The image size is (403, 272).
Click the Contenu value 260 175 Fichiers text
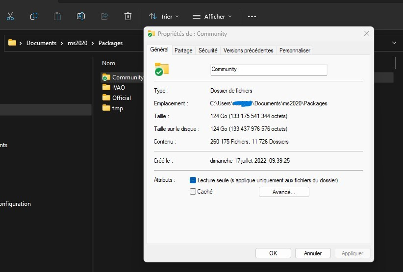250,142
